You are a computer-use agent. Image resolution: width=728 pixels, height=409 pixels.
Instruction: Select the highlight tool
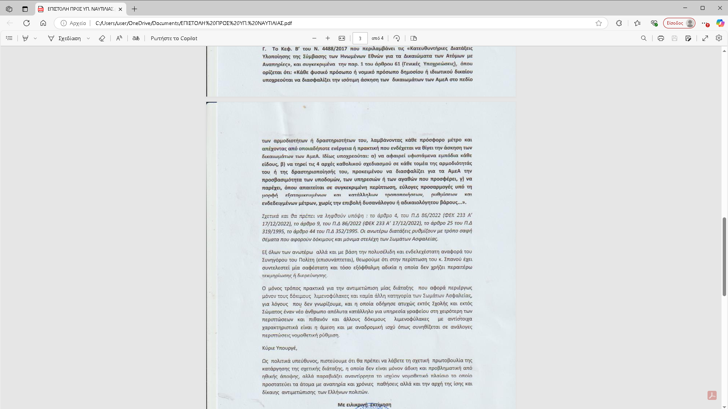tap(25, 38)
